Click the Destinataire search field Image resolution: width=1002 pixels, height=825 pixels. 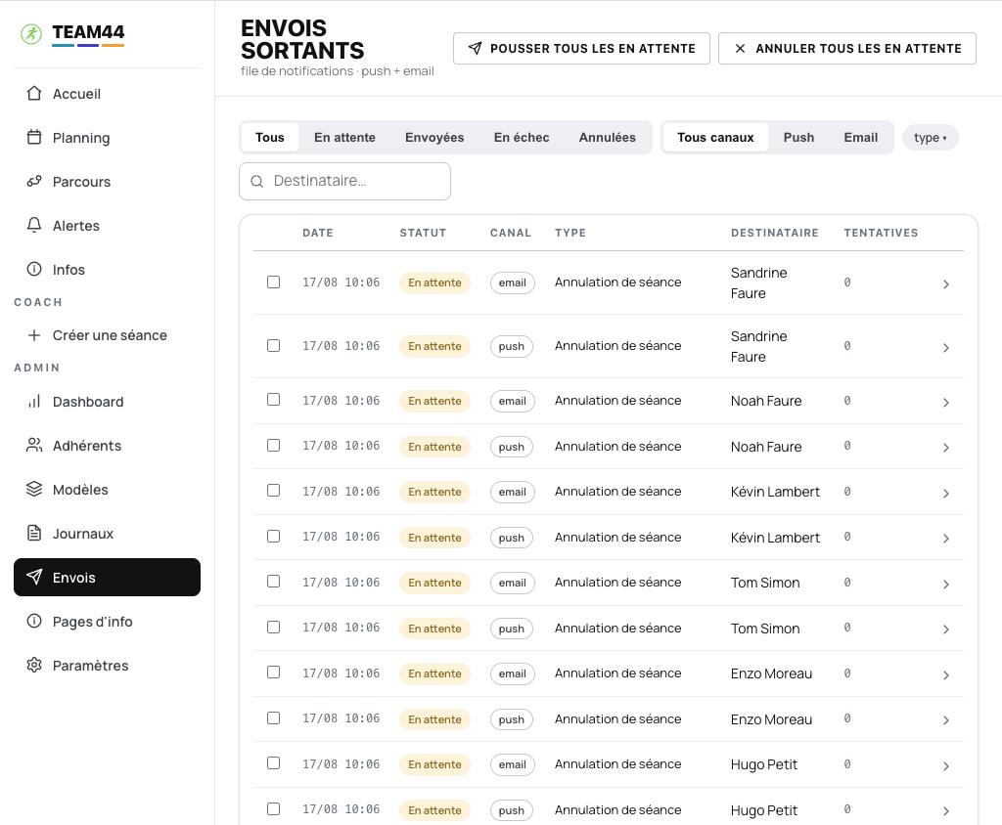coord(345,182)
